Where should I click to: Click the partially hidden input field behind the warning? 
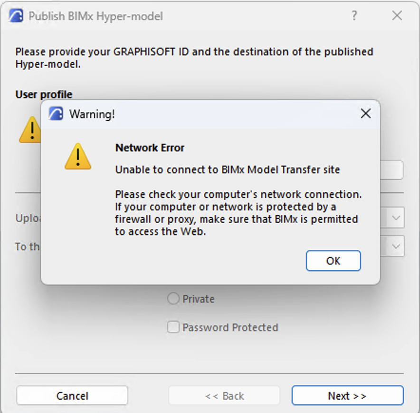click(x=391, y=170)
